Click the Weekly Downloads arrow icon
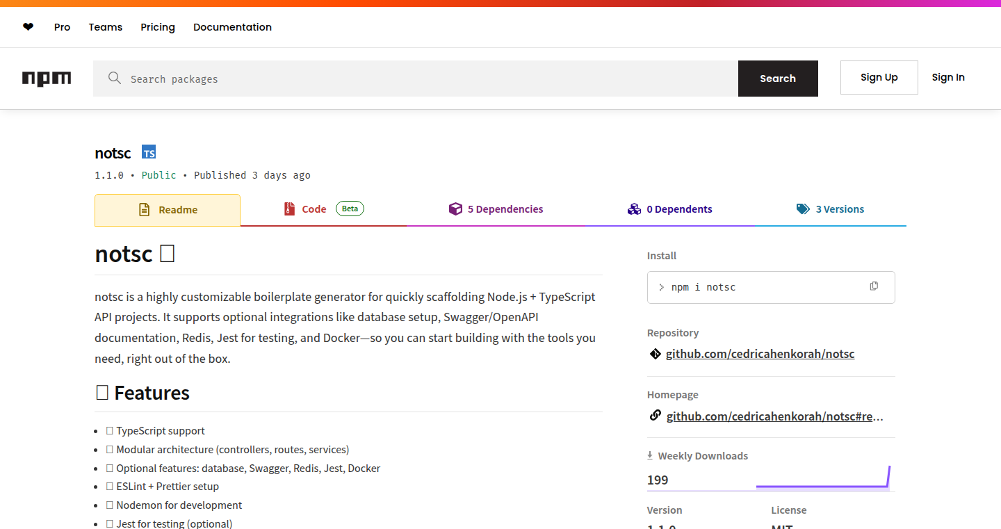Screen dimensions: 1001x529 (x=650, y=455)
